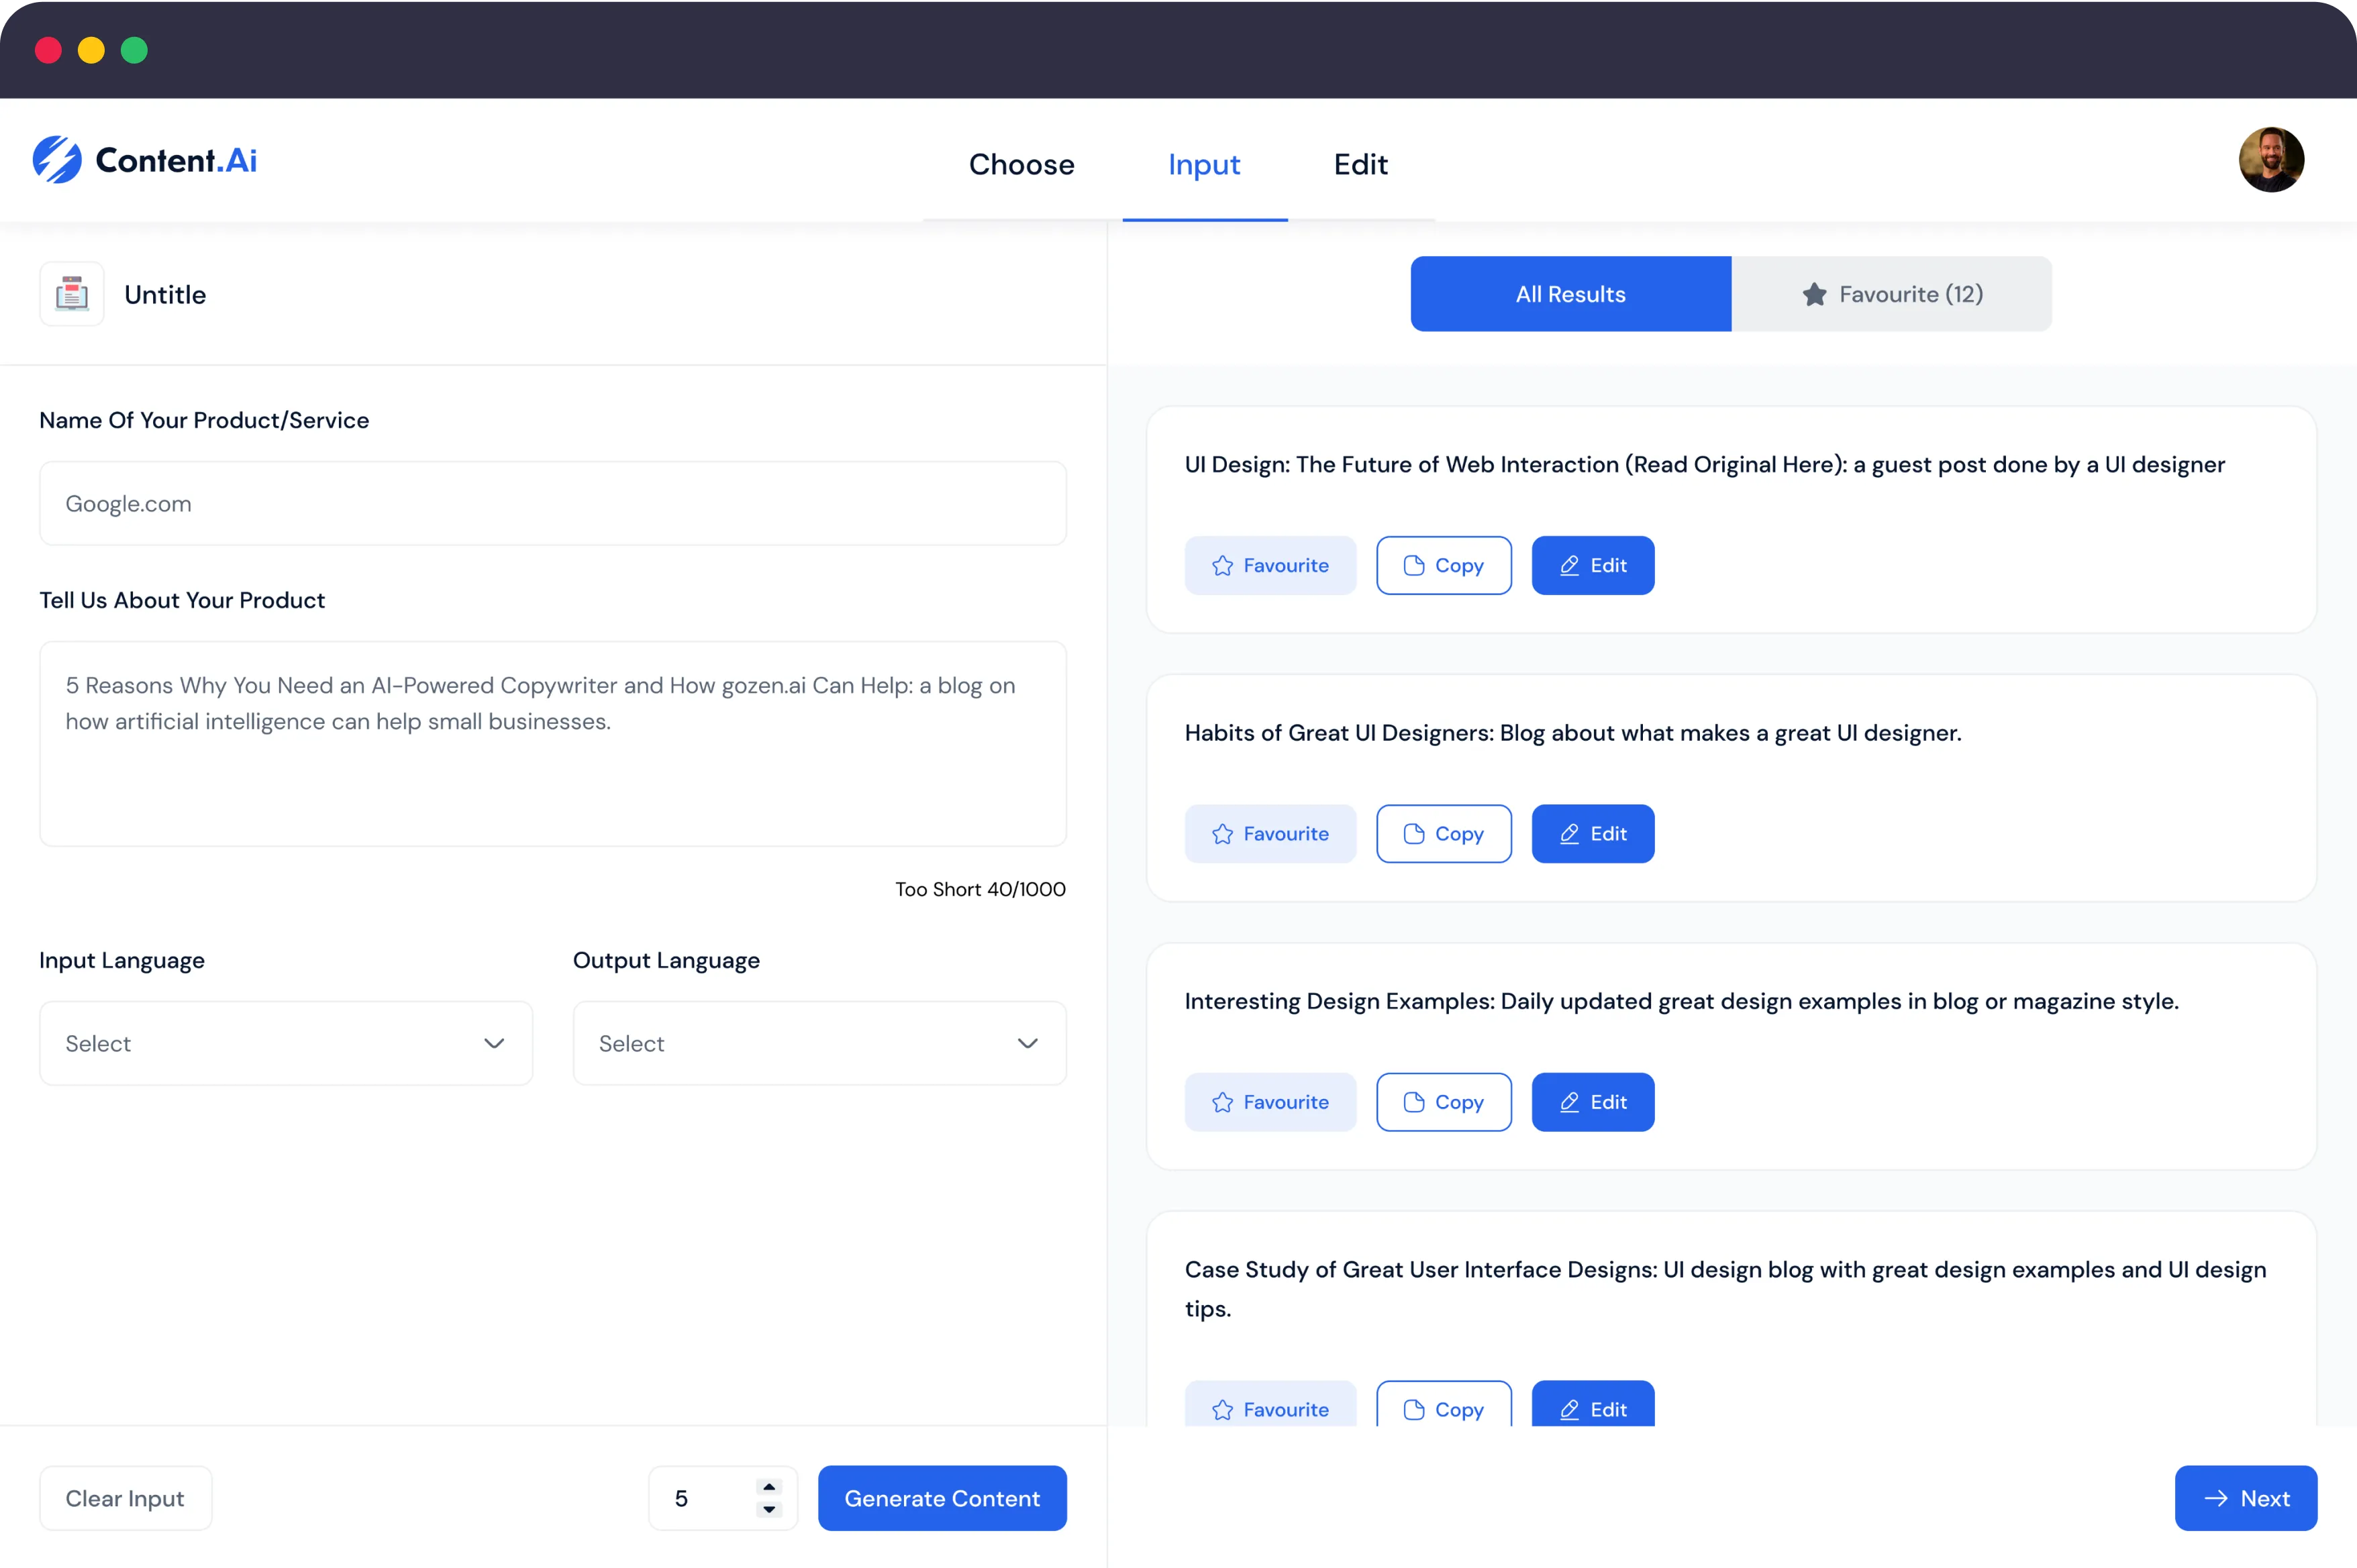Click the document template icon beside Untitle
This screenshot has height=1568, width=2357.
[x=72, y=294]
